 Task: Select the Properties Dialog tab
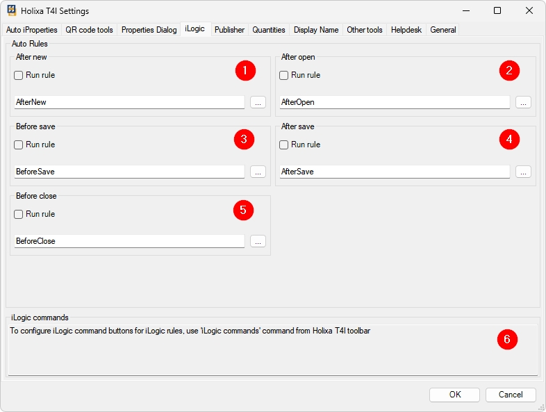pos(149,30)
